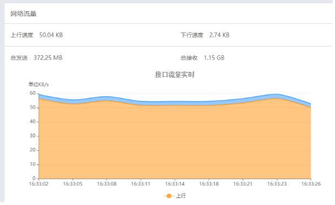Click the 16:33:26 time axis label
Viewport: 335px width, 205px height.
(311, 184)
